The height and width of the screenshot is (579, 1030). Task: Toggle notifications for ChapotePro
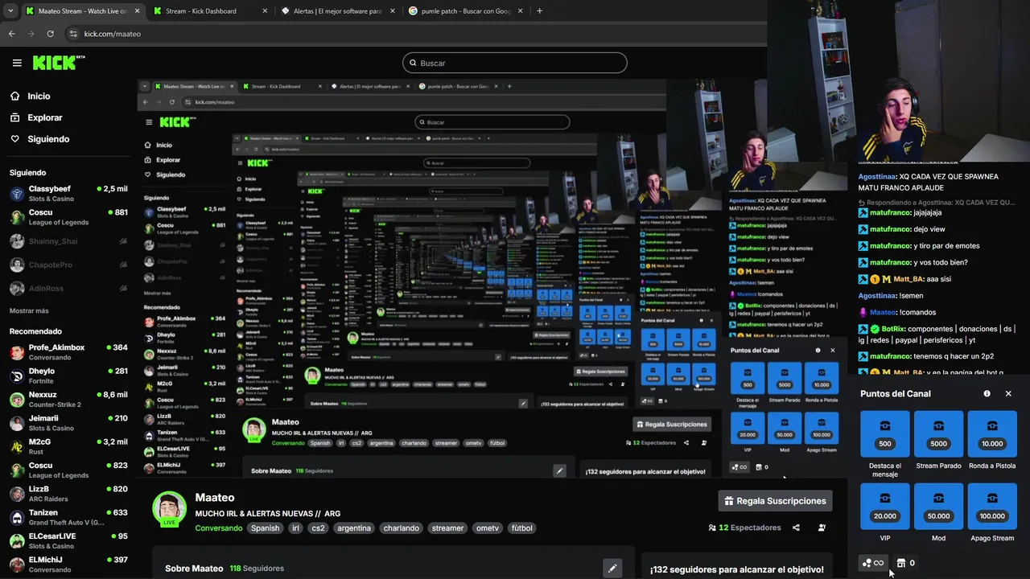point(123,265)
